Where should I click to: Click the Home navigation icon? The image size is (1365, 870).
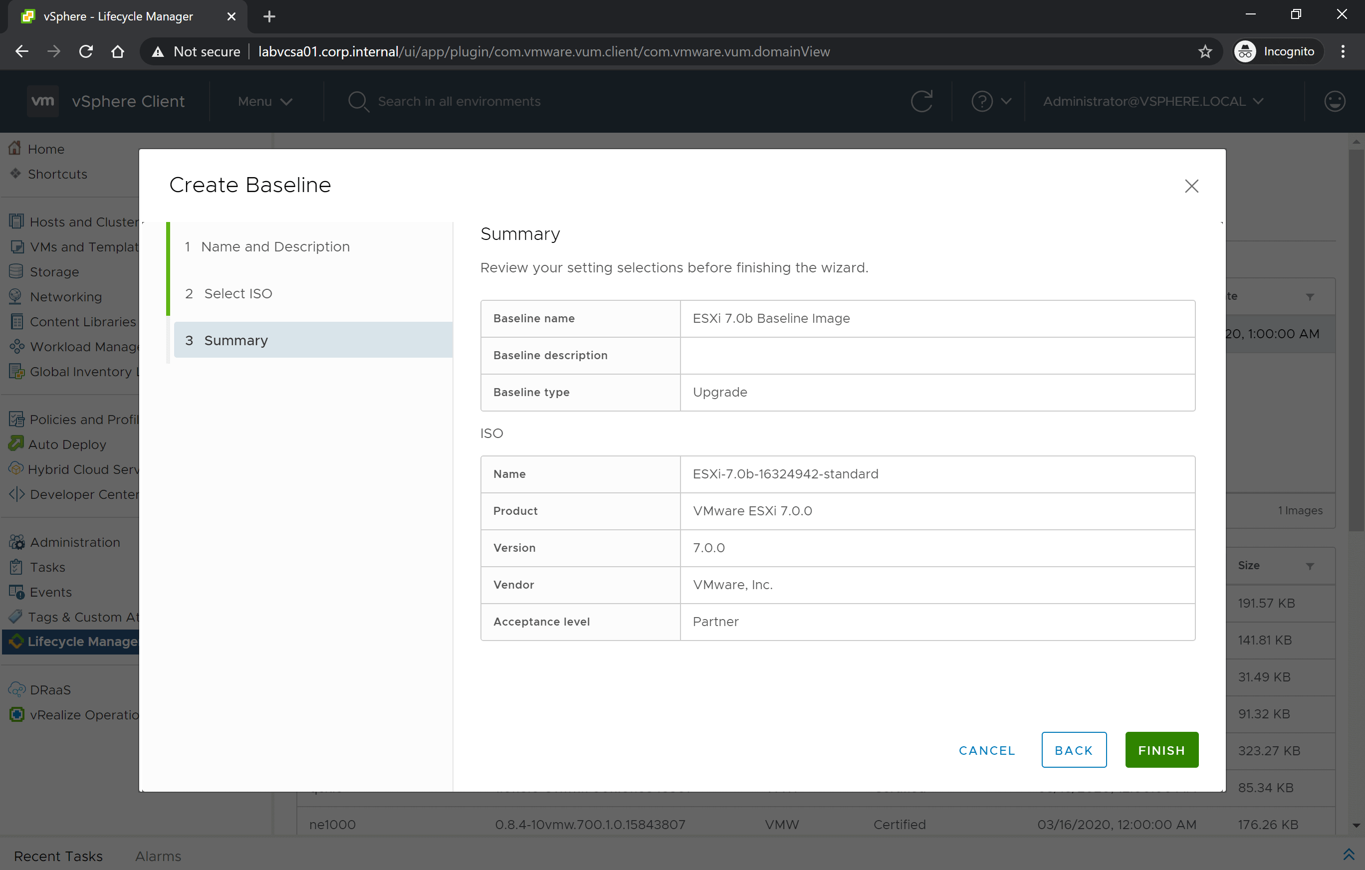15,149
